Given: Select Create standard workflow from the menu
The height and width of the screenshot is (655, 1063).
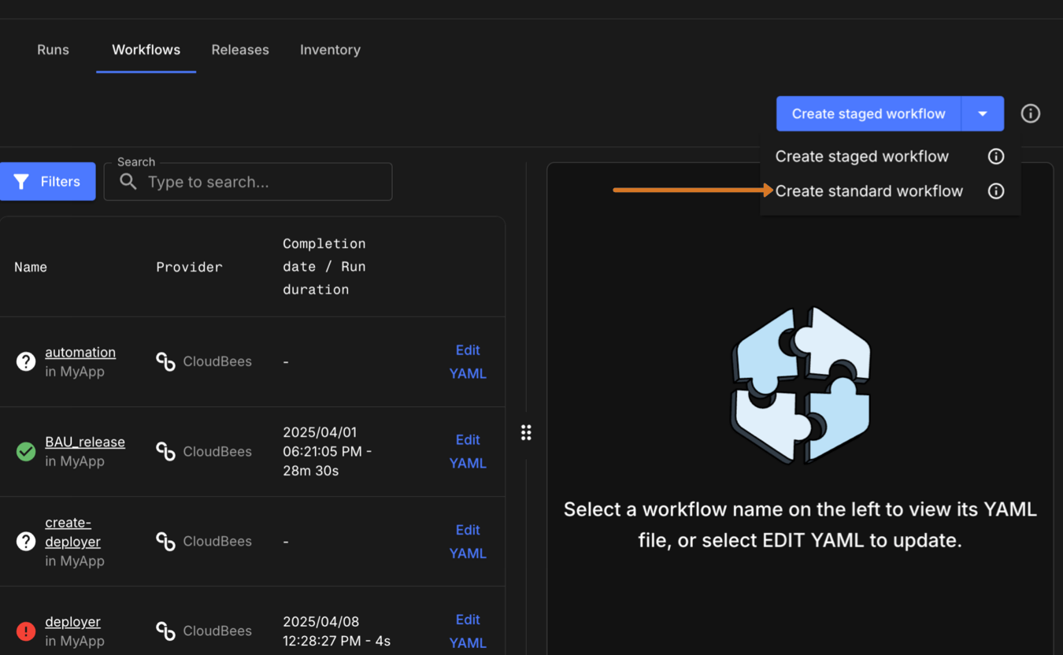Looking at the screenshot, I should (x=869, y=191).
